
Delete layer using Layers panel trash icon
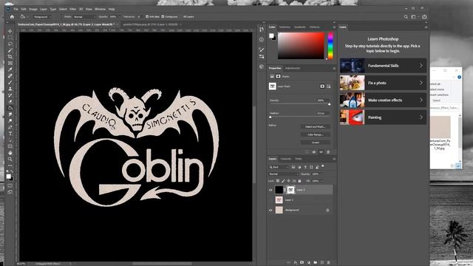[328, 263]
